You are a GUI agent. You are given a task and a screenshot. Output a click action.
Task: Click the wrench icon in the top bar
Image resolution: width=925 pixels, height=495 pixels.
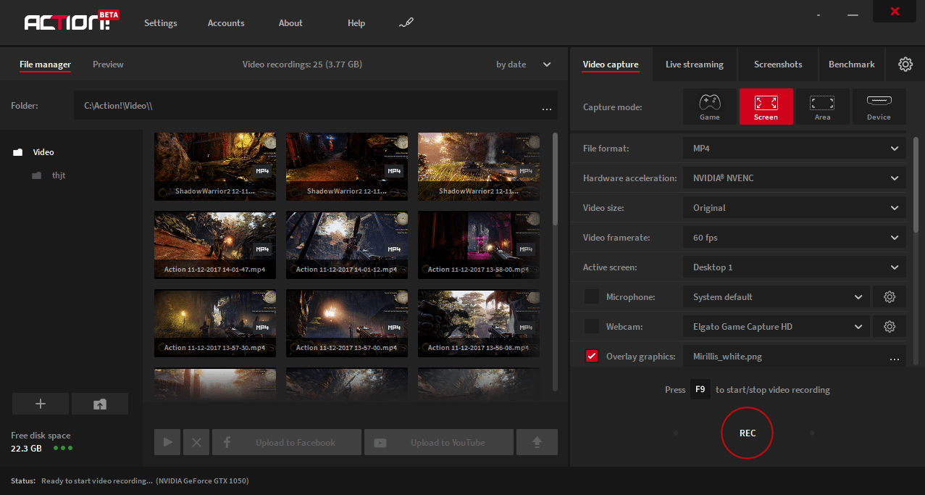(x=406, y=22)
